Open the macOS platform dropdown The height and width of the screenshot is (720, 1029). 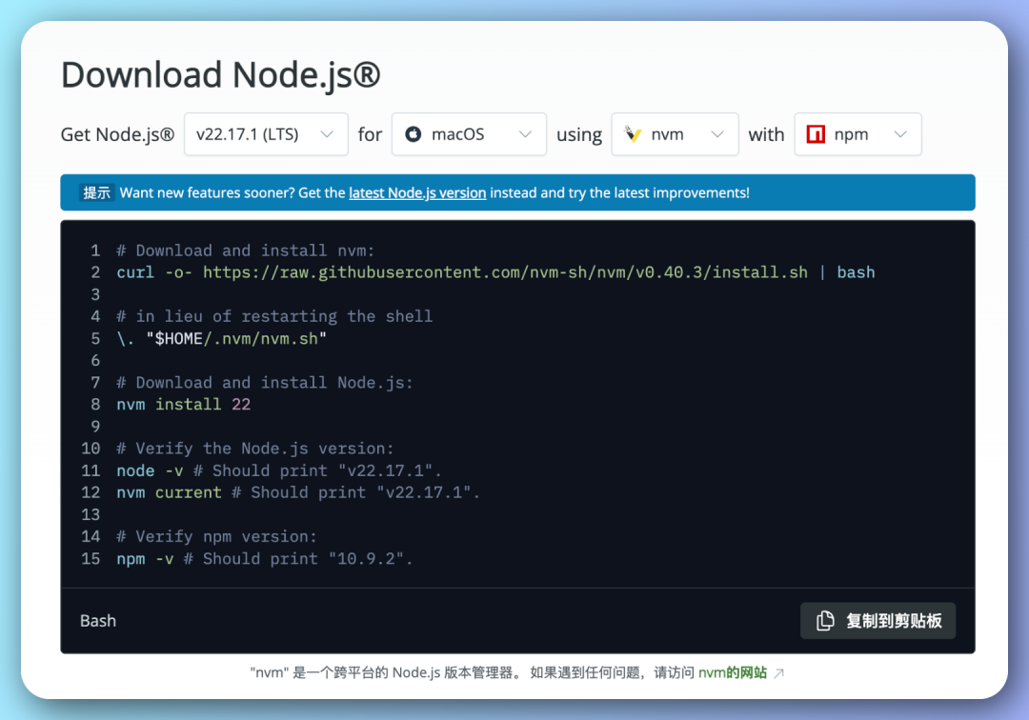tap(469, 134)
